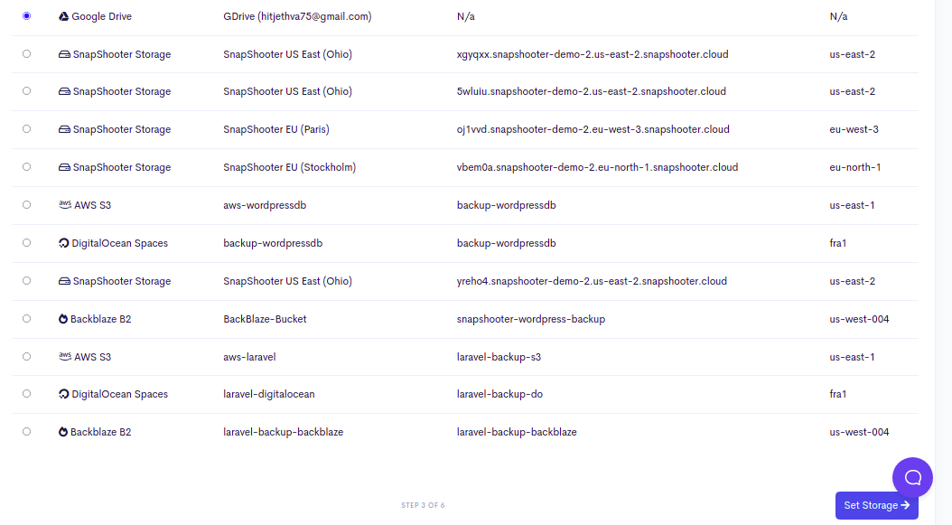Select radio for yreho4.snapshooter-demo-2 storage
The width and height of the screenshot is (952, 525).
27,281
